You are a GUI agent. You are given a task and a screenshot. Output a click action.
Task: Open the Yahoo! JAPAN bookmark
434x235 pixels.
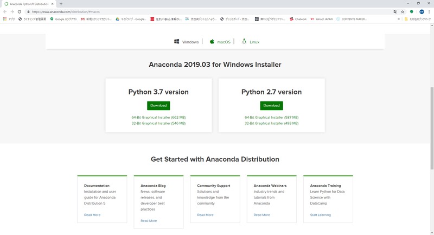321,19
